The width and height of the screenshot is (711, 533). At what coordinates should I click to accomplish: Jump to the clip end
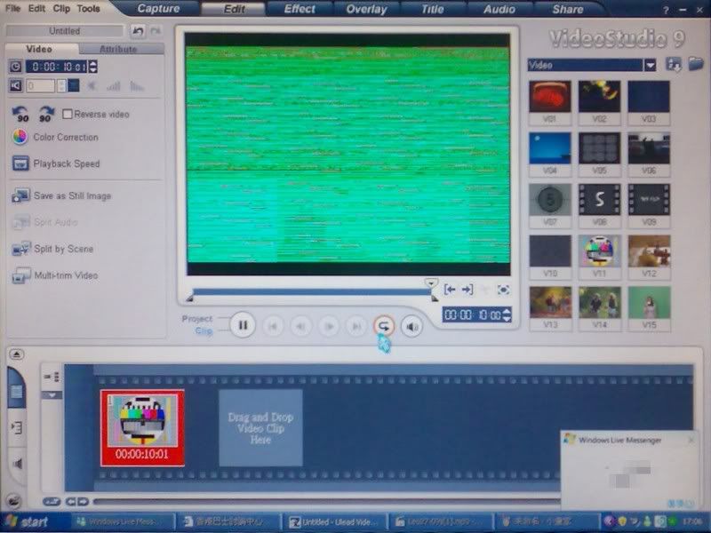[x=356, y=326]
